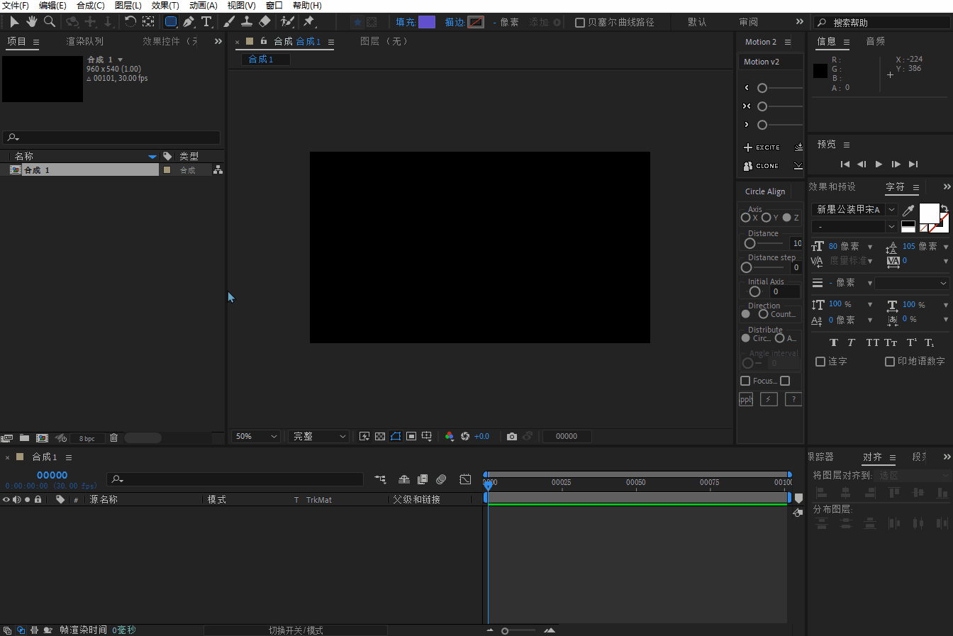Select the Horizontal Type tool
953x636 pixels.
click(206, 22)
